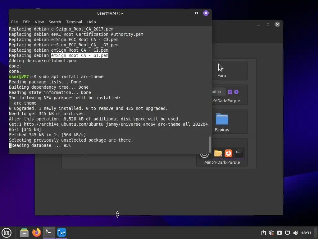Click the command 'sudo apt install arc-theme'
Viewport: 318px width, 239px height.
71,77
